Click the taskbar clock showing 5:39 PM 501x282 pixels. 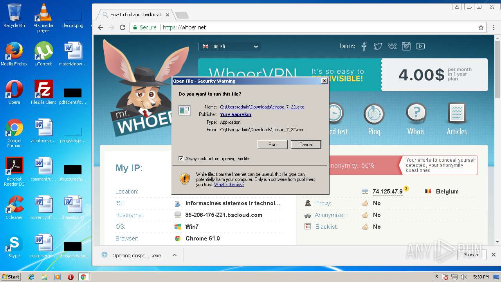pos(481,277)
